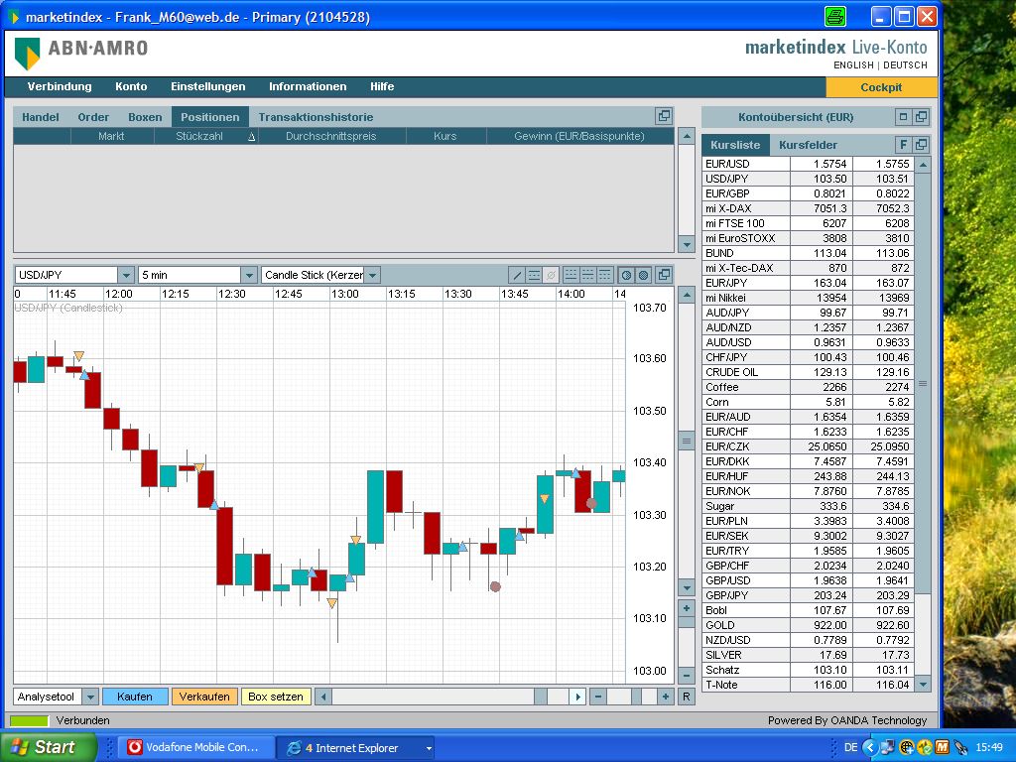Zoom in vertically with chart plus button

point(686,608)
